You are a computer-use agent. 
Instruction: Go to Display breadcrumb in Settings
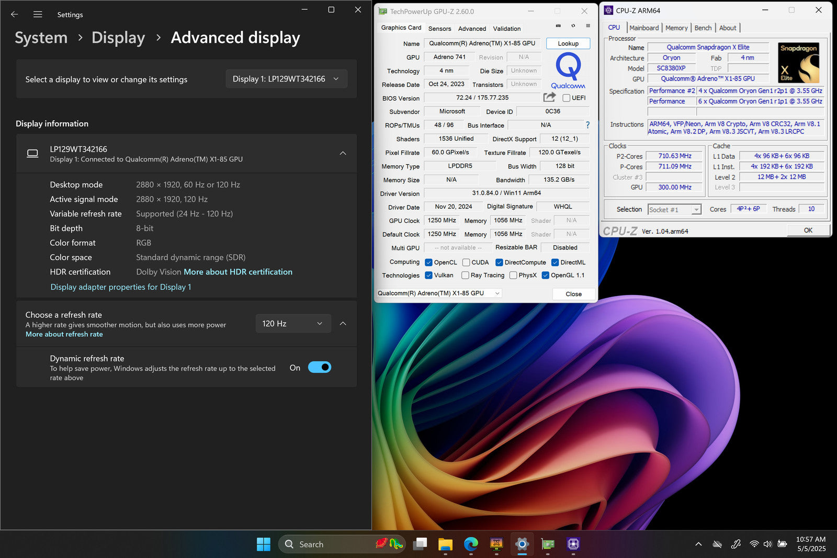coord(118,38)
